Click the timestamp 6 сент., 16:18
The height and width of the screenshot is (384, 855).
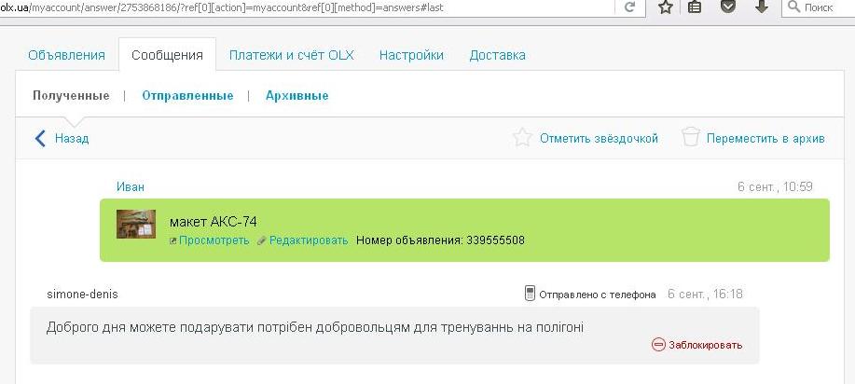point(705,295)
